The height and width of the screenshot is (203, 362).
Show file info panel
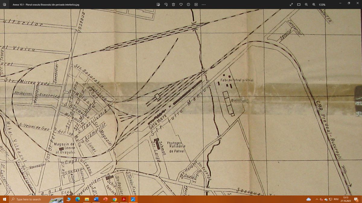pos(189,5)
